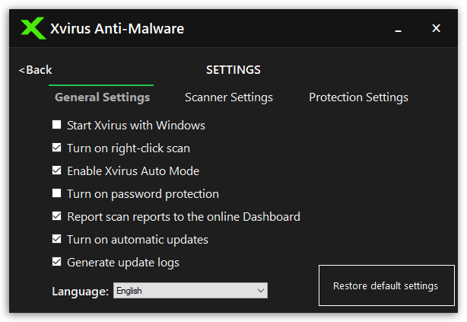Click the Language label

tap(80, 292)
